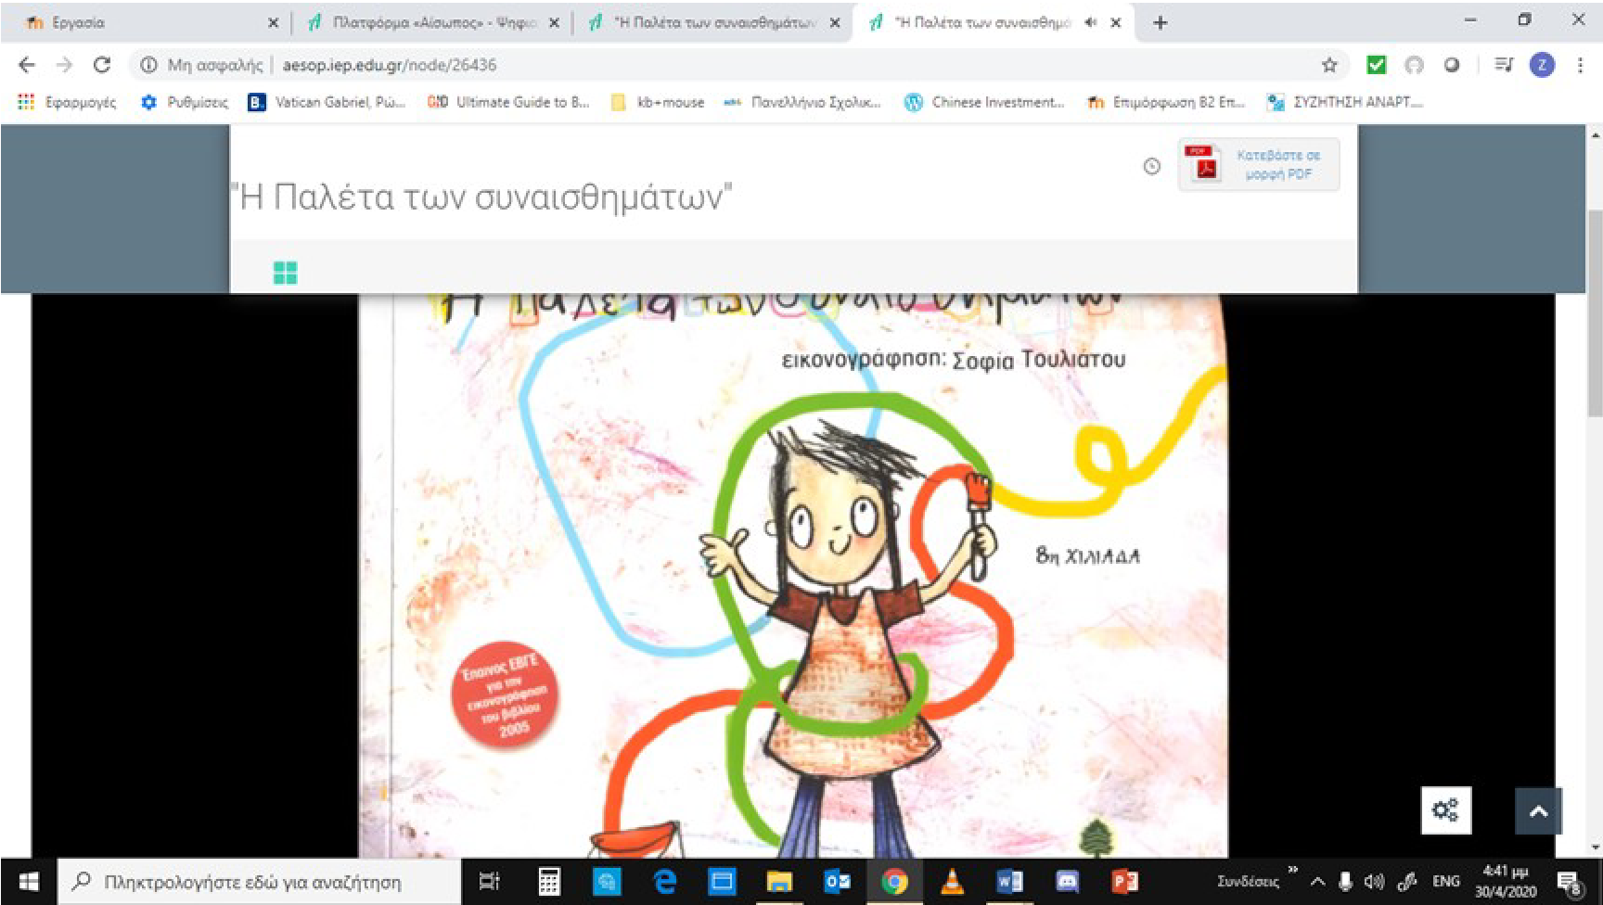Open Task View on the taskbar
This screenshot has height=905, width=1603.
489,881
